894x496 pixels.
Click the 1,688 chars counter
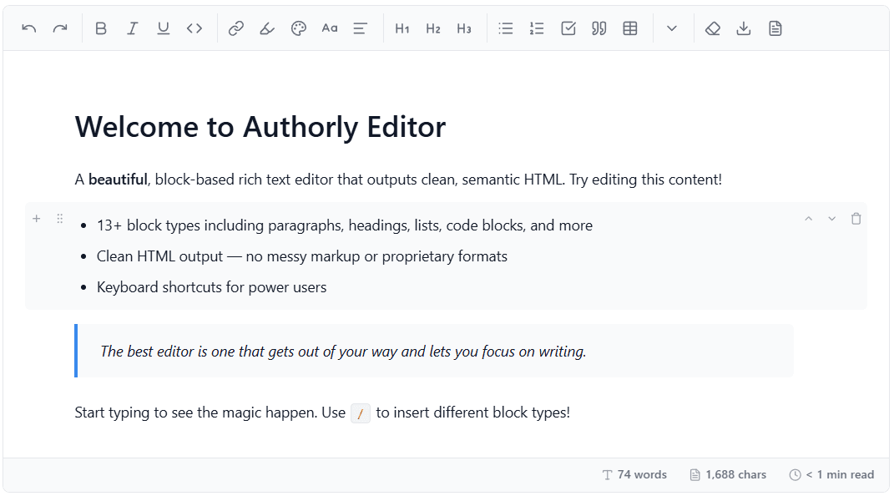tap(728, 474)
